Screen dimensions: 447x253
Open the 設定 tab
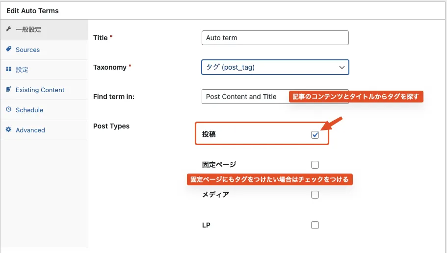[x=44, y=70]
